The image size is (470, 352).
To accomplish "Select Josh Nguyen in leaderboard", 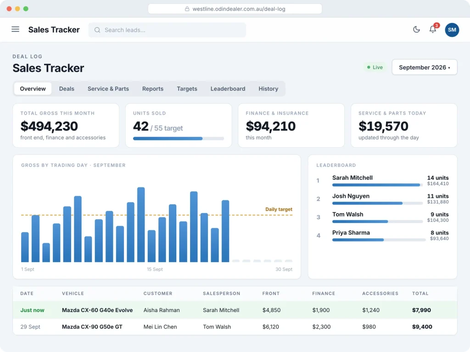I will point(351,196).
